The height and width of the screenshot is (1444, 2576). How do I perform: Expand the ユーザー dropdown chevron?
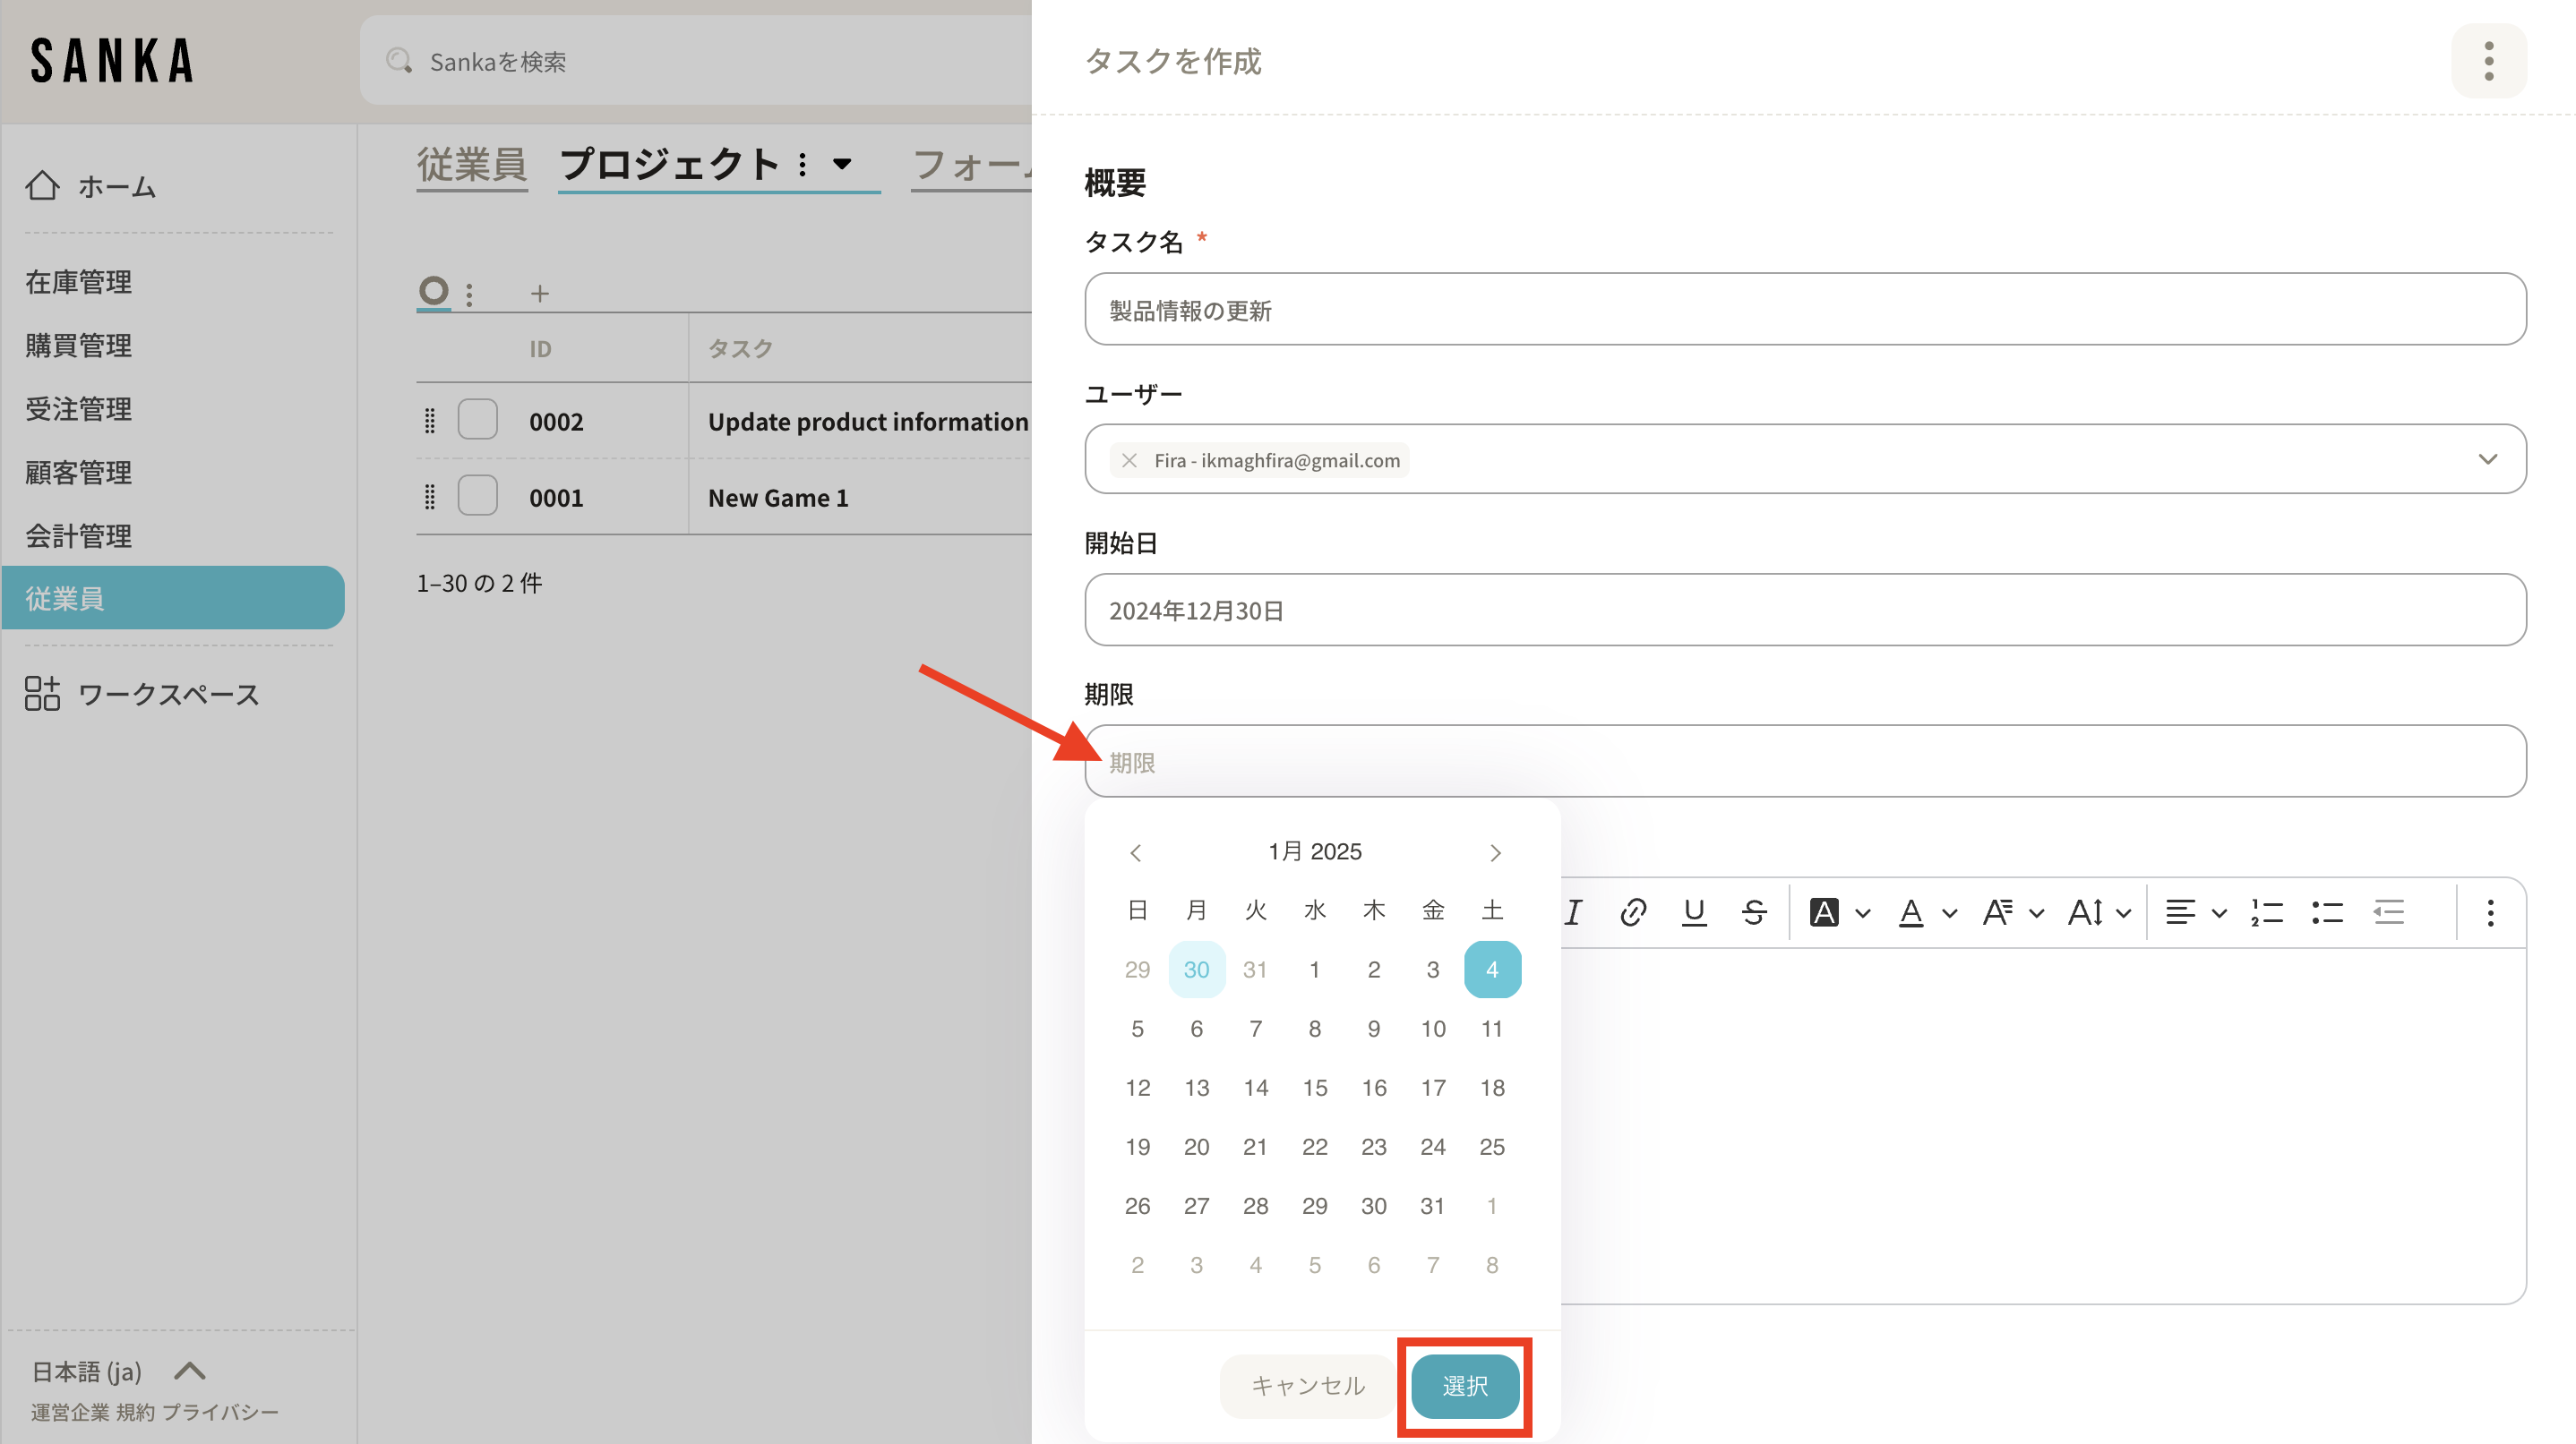point(2487,458)
